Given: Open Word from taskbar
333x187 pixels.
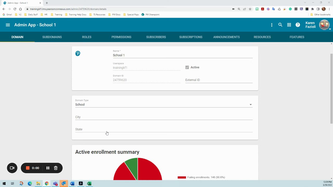Looking at the screenshot, I should [x=72, y=184].
